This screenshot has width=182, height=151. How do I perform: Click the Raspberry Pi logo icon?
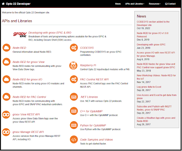[73, 66]
